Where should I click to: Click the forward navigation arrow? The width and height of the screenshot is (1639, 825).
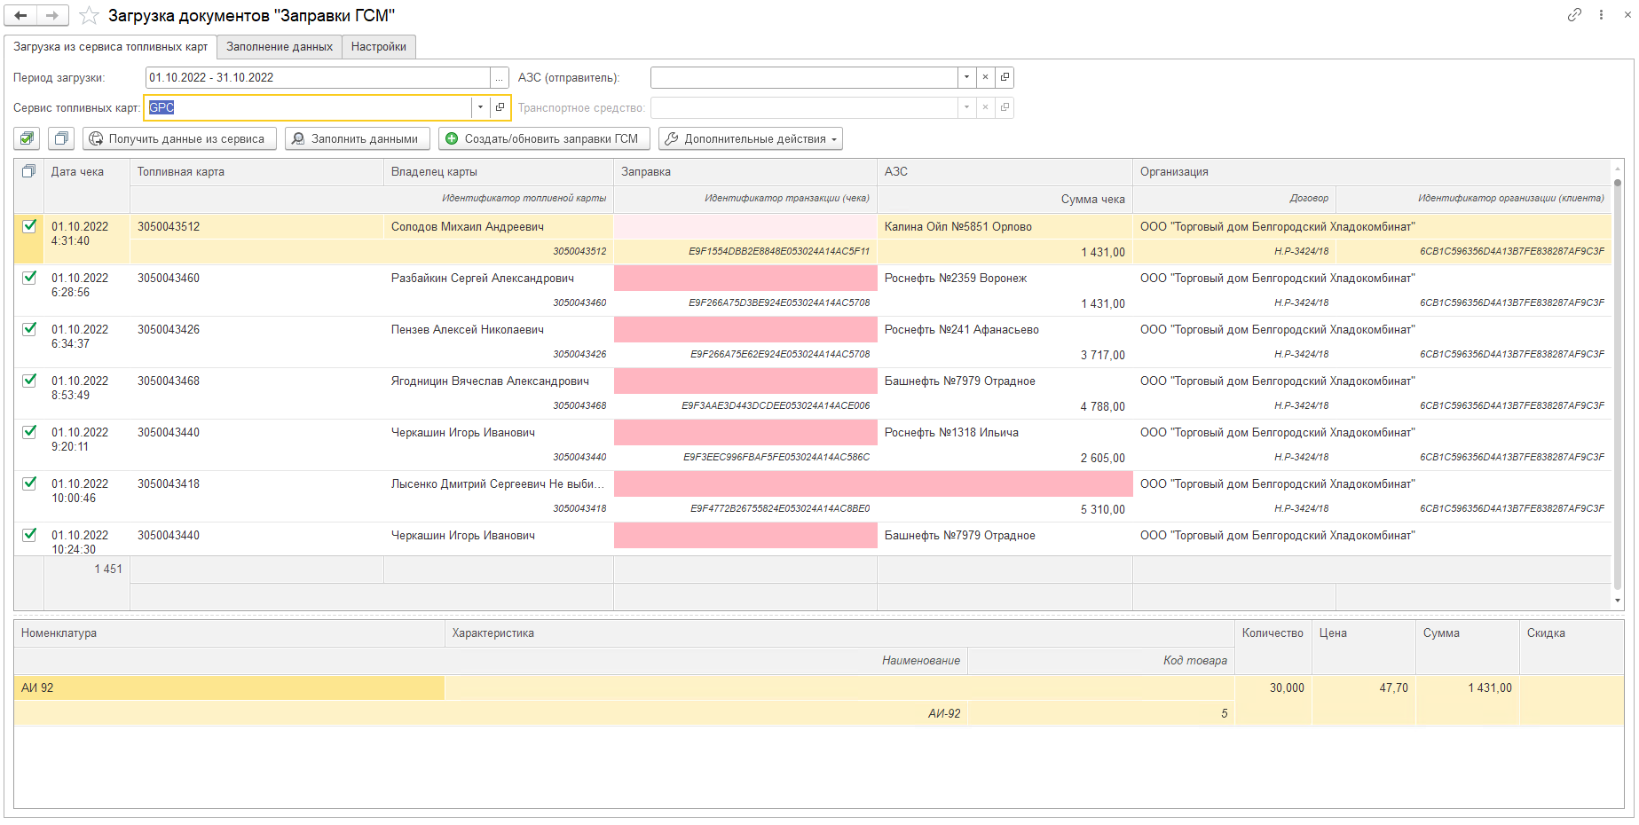coord(52,15)
